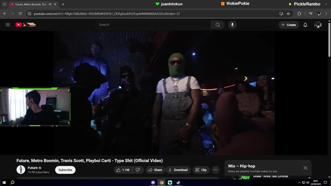Open Chrome profile avatar
This screenshot has width=331, height=186.
click(x=319, y=14)
